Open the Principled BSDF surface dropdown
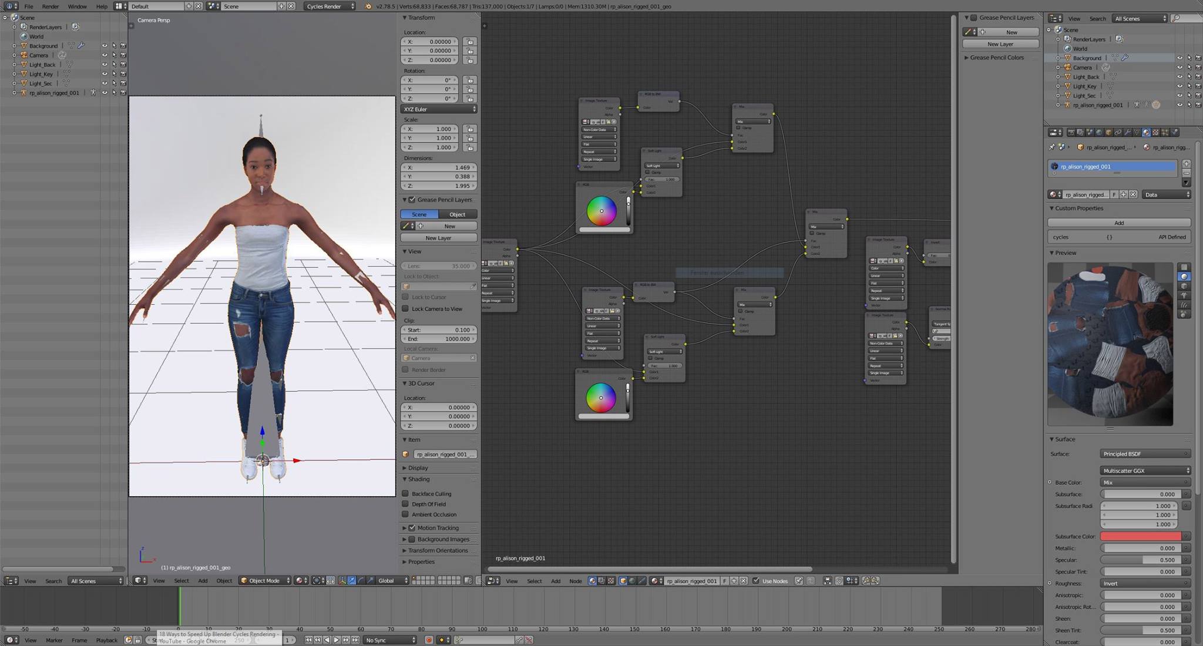 [x=1145, y=453]
